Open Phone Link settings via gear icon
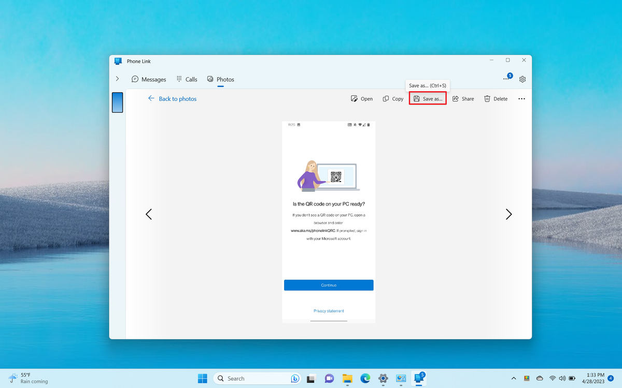This screenshot has width=622, height=388. (x=522, y=79)
